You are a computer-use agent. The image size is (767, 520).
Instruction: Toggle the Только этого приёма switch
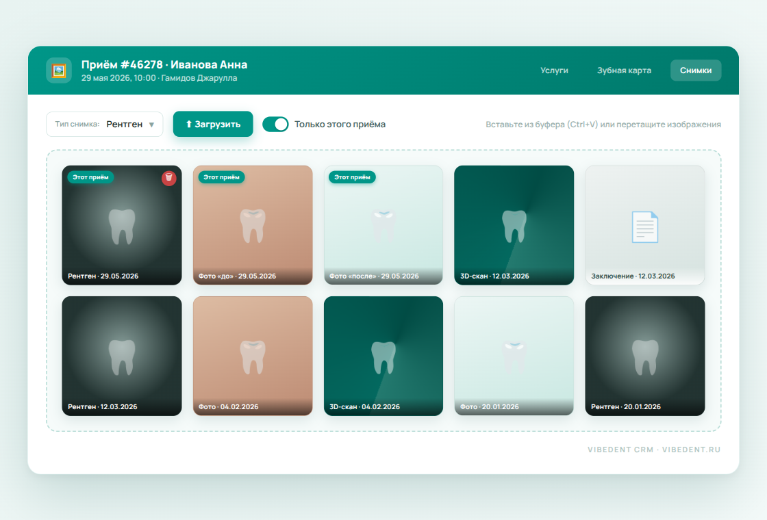pyautogui.click(x=275, y=124)
